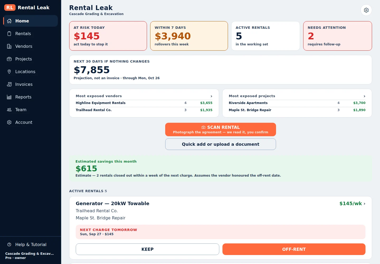This screenshot has height=264, width=380.
Task: Click the Projects briefcase icon
Action: tap(9, 59)
